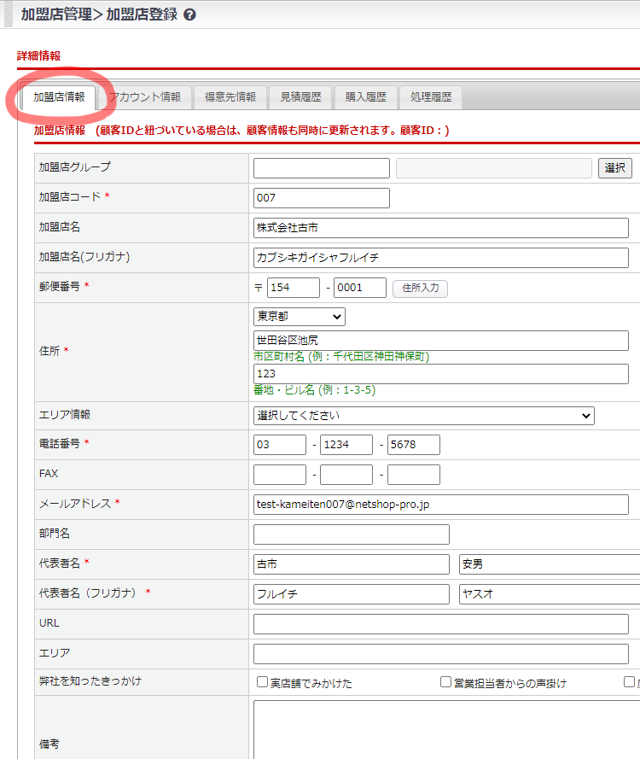Open the 得意先情報 tab

230,97
